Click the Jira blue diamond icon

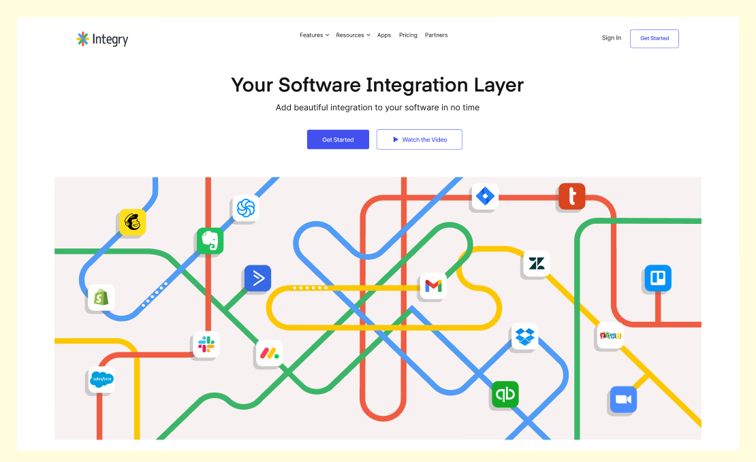coord(485,196)
